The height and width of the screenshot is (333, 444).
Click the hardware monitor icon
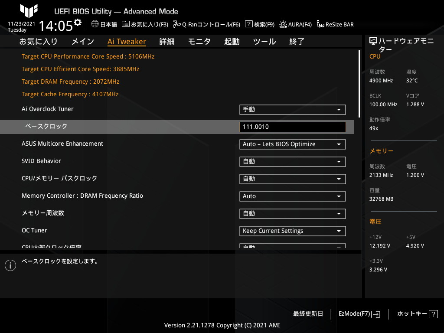click(x=373, y=41)
